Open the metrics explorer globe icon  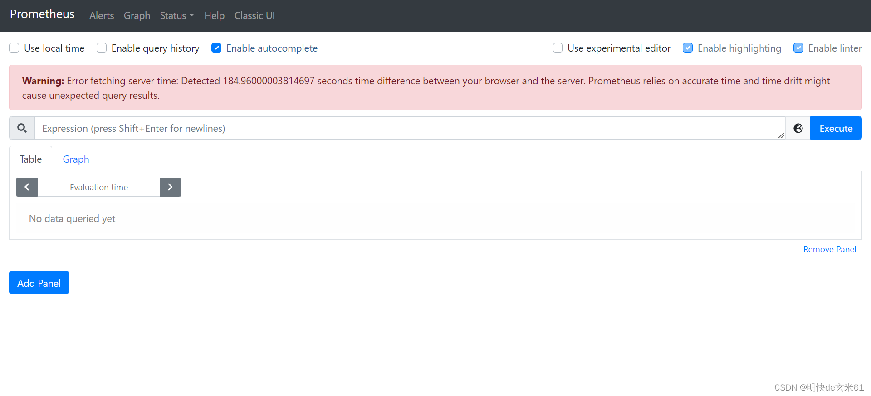[x=798, y=128]
